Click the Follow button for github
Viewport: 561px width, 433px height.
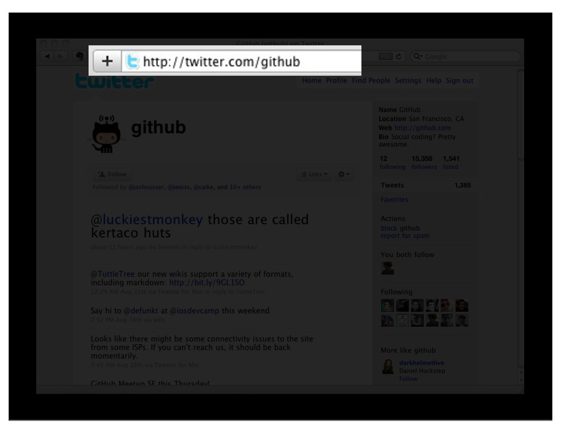(x=112, y=174)
